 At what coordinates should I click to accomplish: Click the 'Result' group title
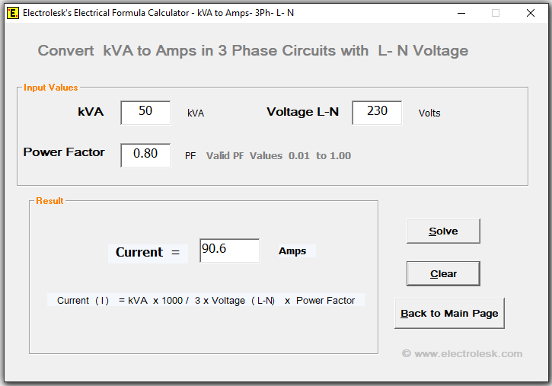(49, 201)
